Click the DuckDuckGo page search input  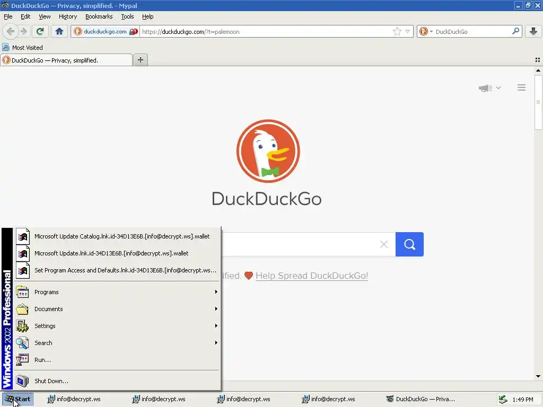point(300,244)
